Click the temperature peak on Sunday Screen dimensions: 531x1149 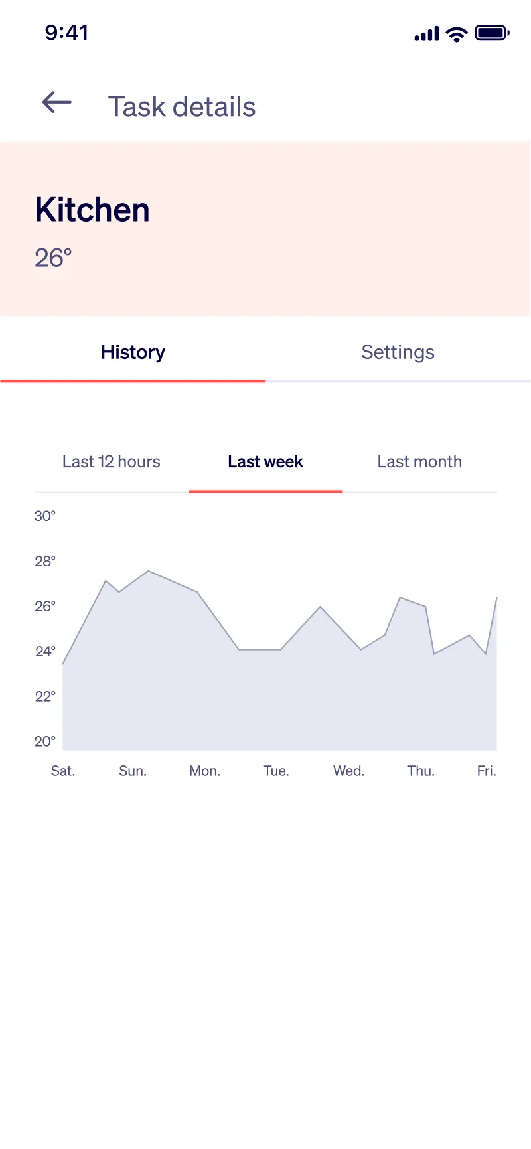pos(149,572)
